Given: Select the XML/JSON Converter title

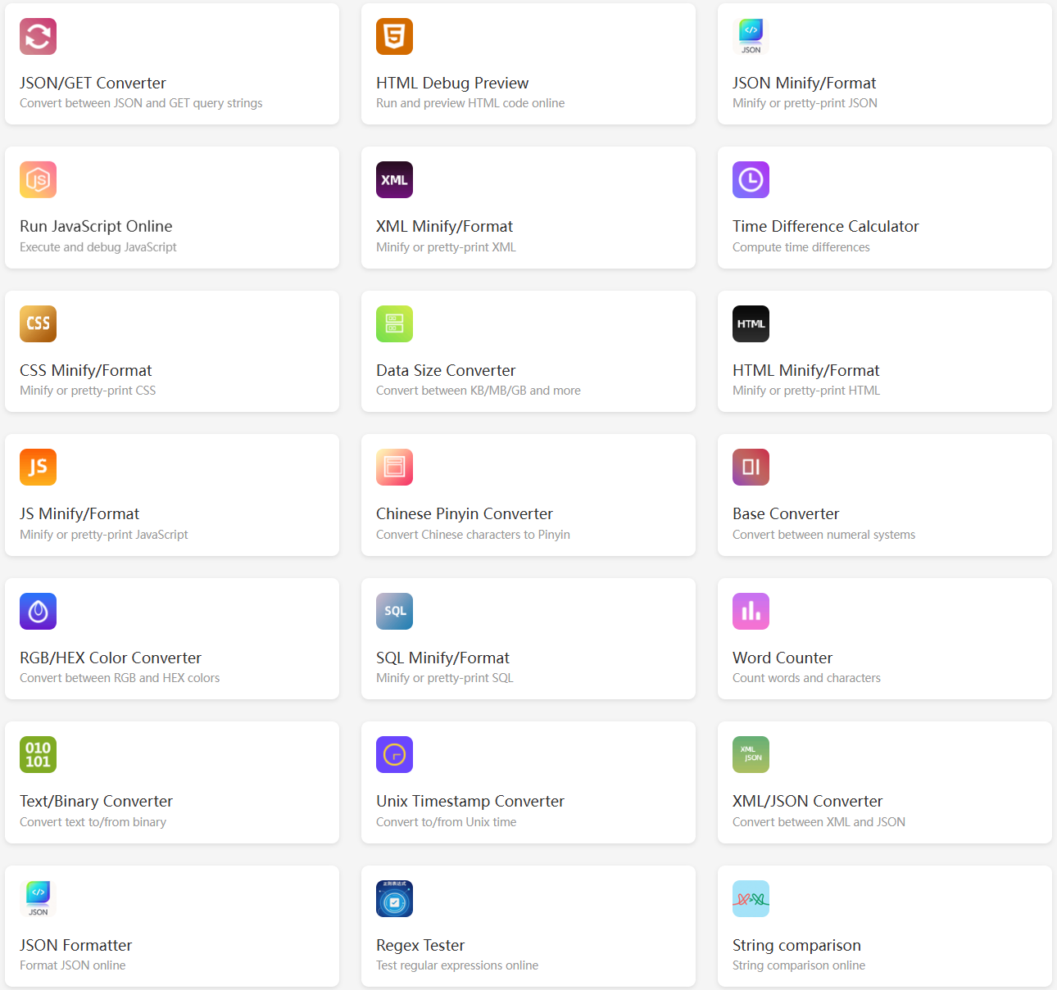Looking at the screenshot, I should [807, 801].
